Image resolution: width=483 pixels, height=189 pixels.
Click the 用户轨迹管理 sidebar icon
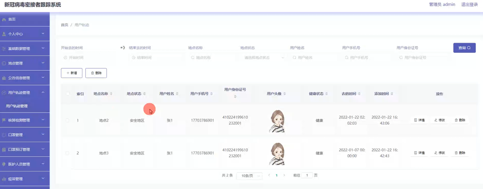click(x=4, y=93)
